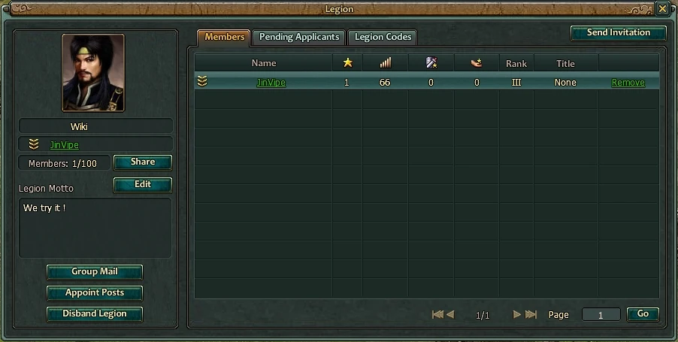This screenshot has width=678, height=342.
Task: Open JinVipe profile link in member list
Action: 271,83
